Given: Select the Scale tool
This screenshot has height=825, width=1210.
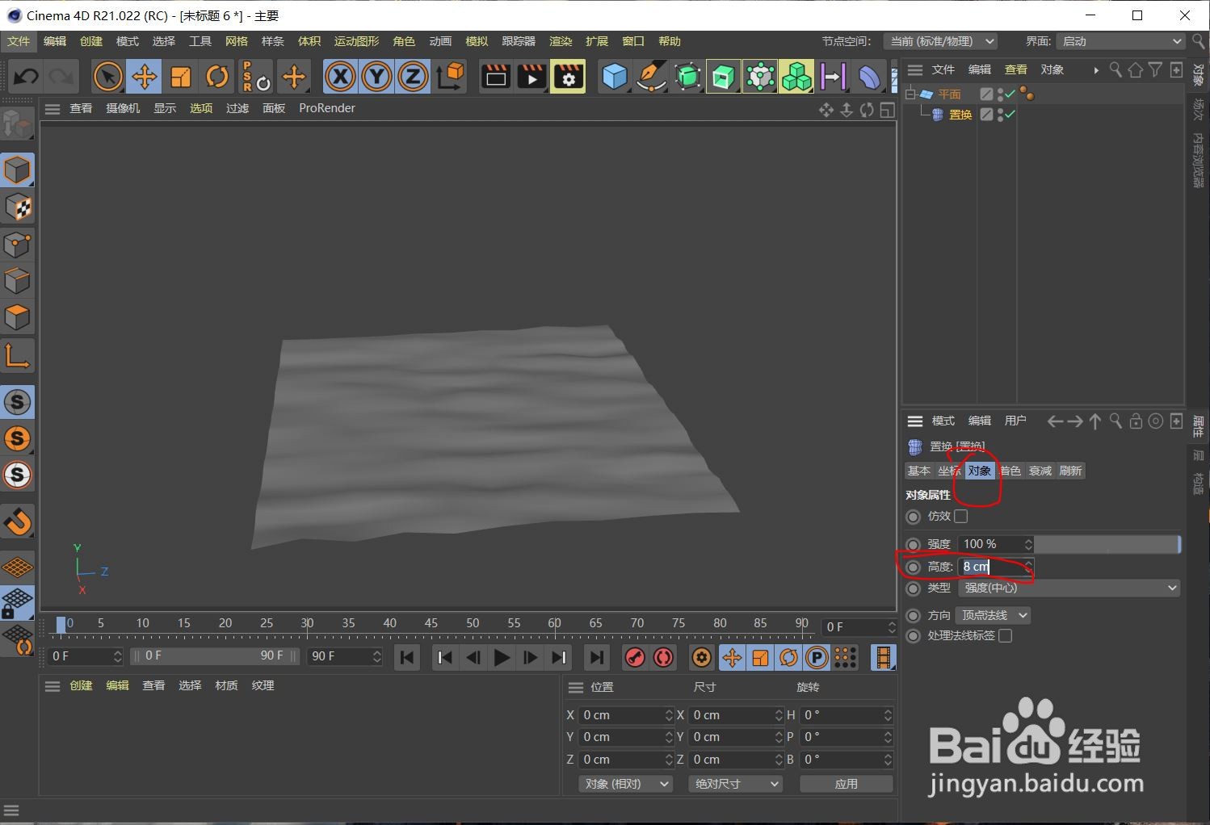Looking at the screenshot, I should pos(180,76).
